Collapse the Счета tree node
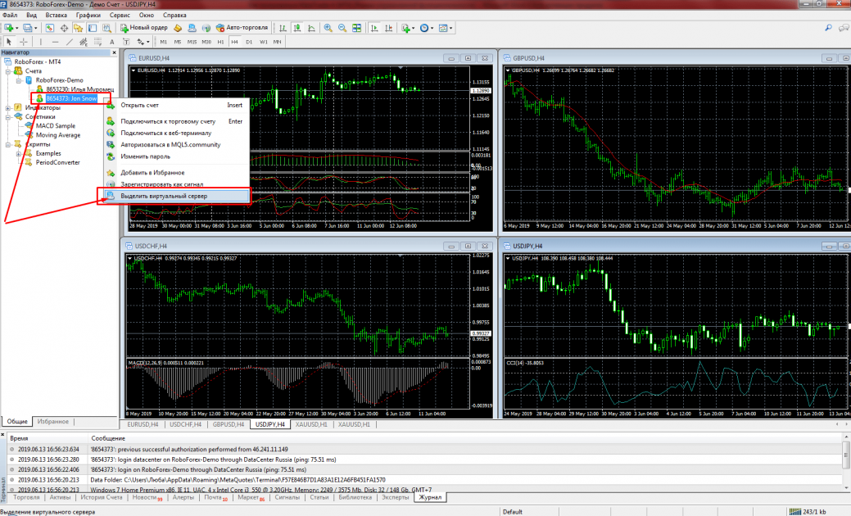The width and height of the screenshot is (851, 516). 7,71
